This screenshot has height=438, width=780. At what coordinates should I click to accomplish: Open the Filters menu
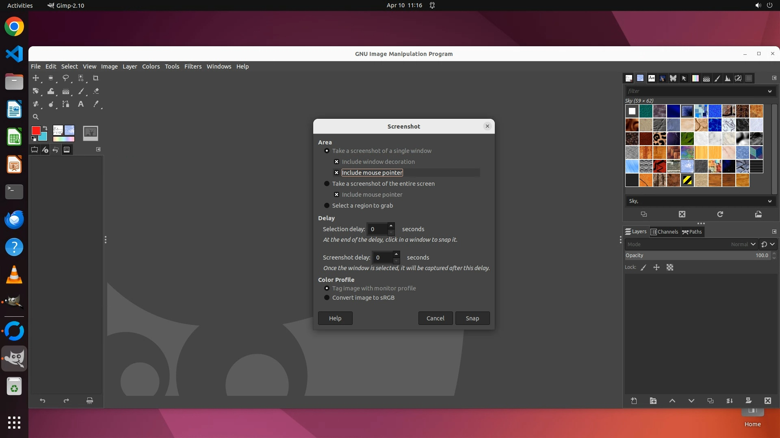pyautogui.click(x=193, y=67)
